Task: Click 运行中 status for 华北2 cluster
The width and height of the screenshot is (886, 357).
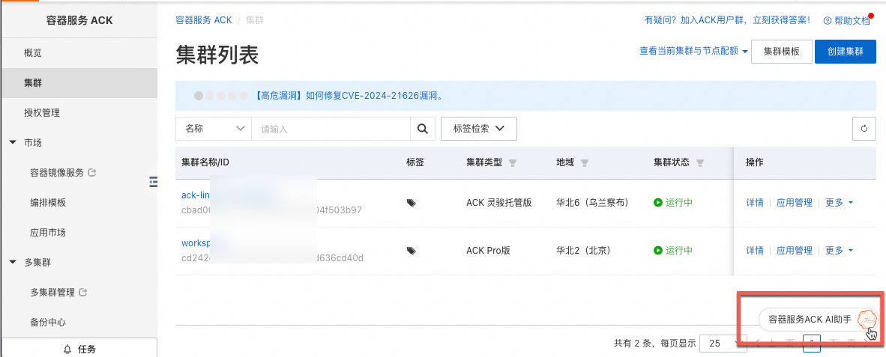Action: pos(673,251)
